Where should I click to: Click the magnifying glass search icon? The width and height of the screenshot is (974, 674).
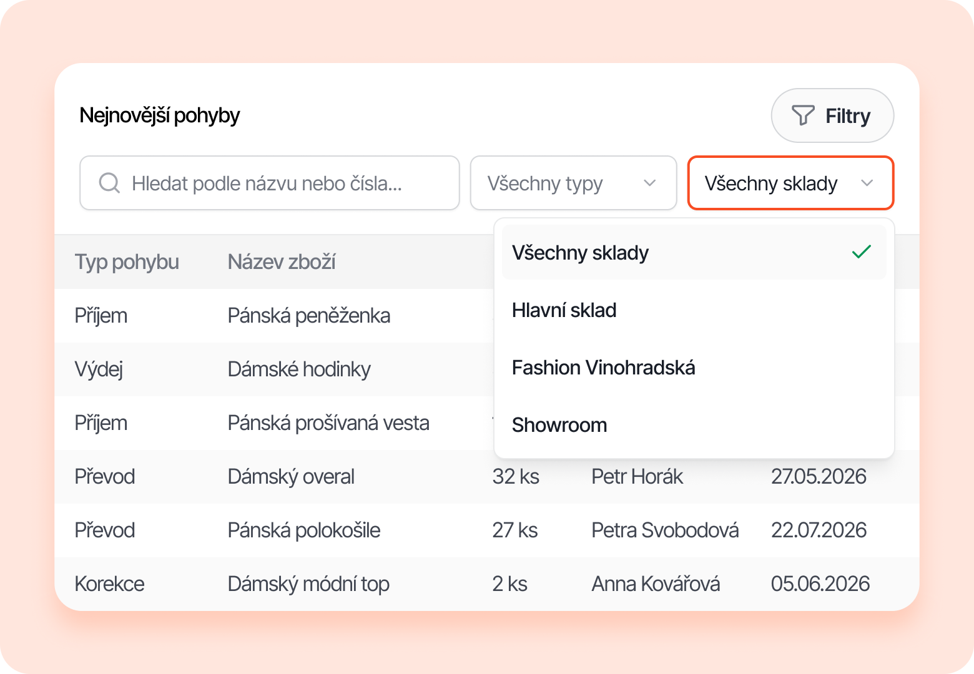[109, 183]
